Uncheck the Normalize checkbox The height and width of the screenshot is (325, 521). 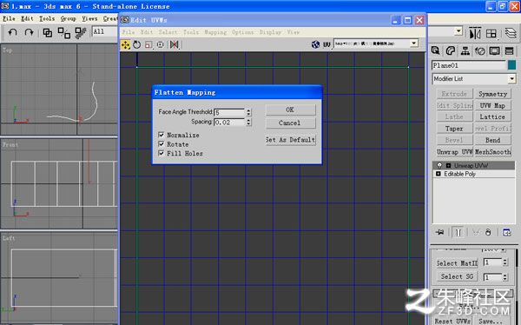[162, 135]
